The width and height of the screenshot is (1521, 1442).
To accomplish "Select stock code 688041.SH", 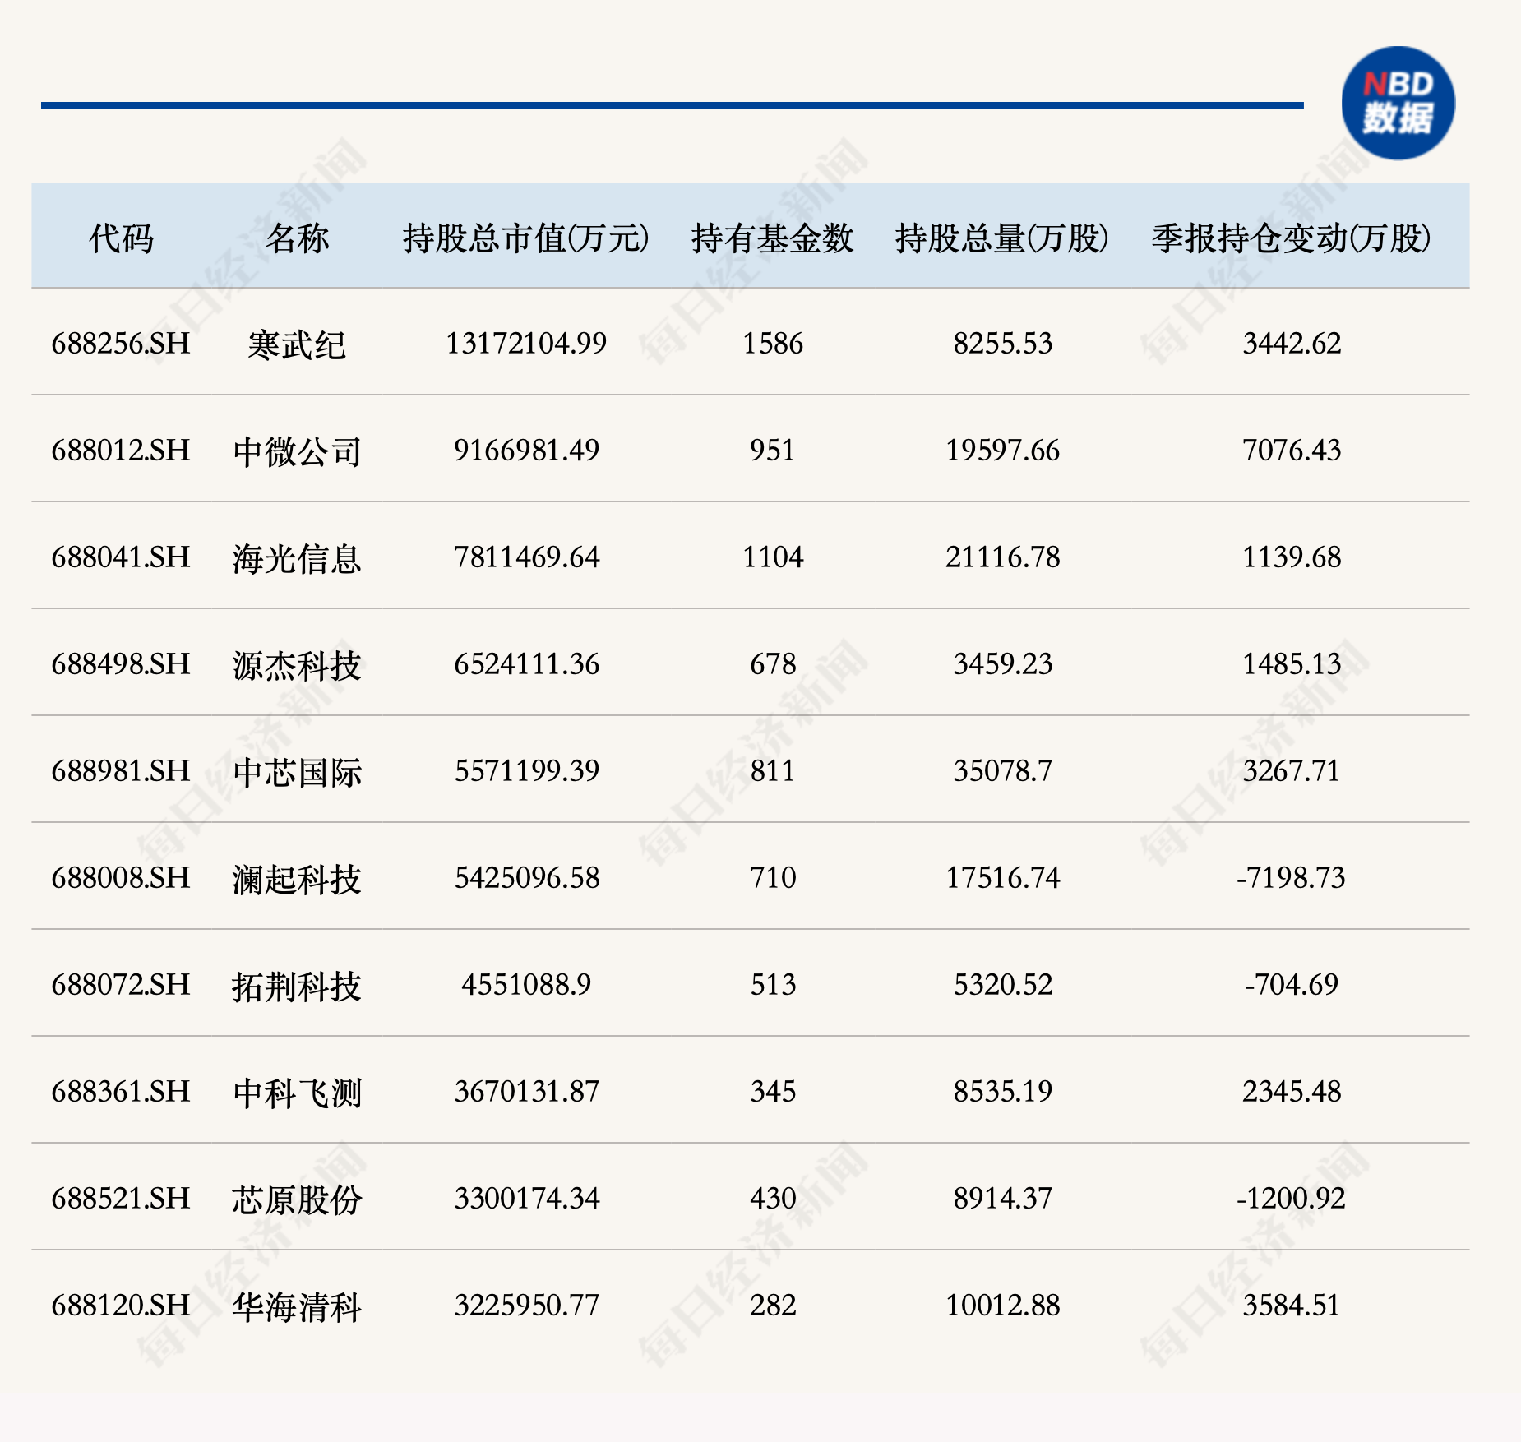I will [x=121, y=557].
